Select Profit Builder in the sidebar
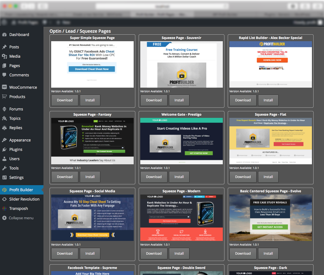This screenshot has height=275, width=324. pos(22,190)
